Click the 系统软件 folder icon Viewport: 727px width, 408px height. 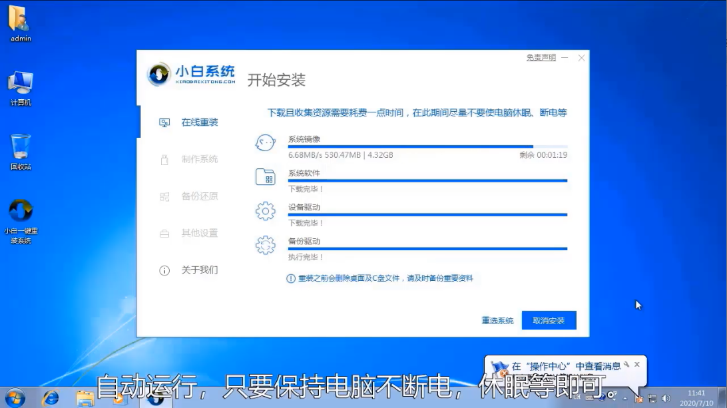pyautogui.click(x=265, y=176)
